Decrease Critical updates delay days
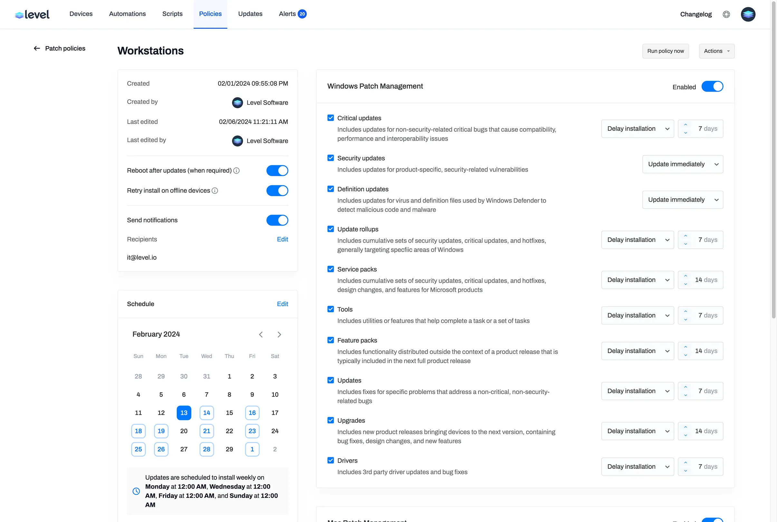777x522 pixels. (x=685, y=133)
